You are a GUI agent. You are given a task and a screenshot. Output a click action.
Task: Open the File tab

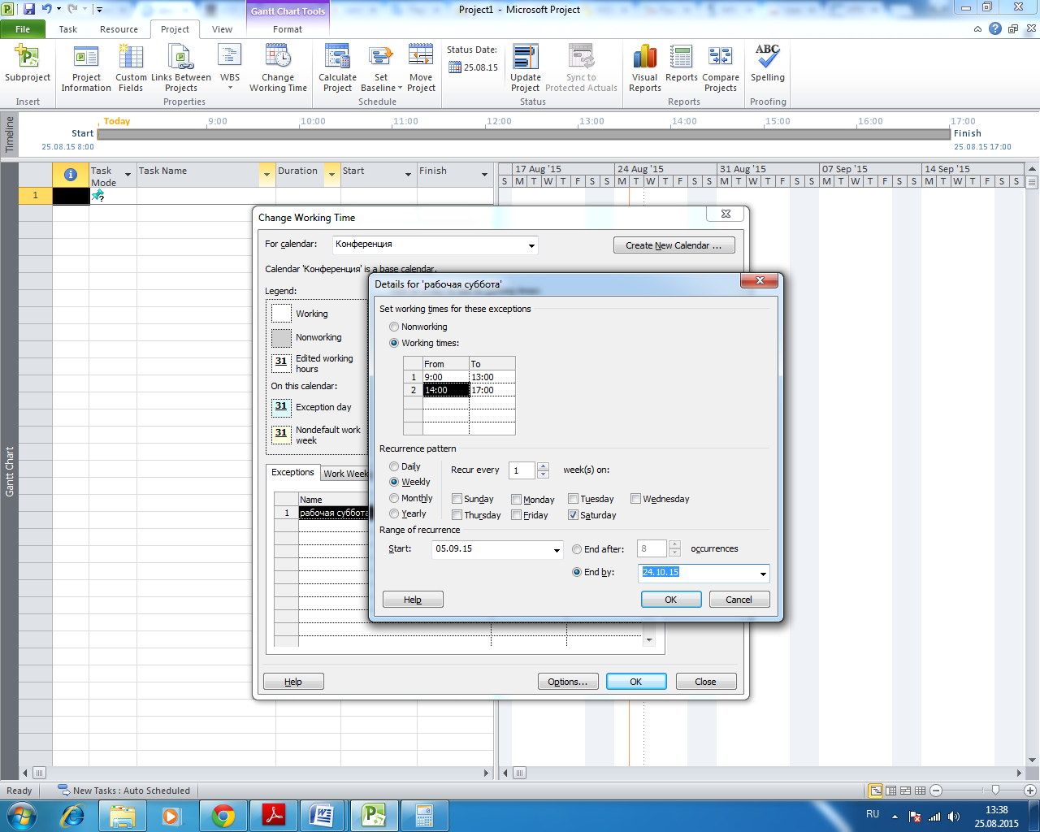23,29
